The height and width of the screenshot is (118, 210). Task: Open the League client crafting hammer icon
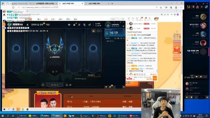point(79,25)
